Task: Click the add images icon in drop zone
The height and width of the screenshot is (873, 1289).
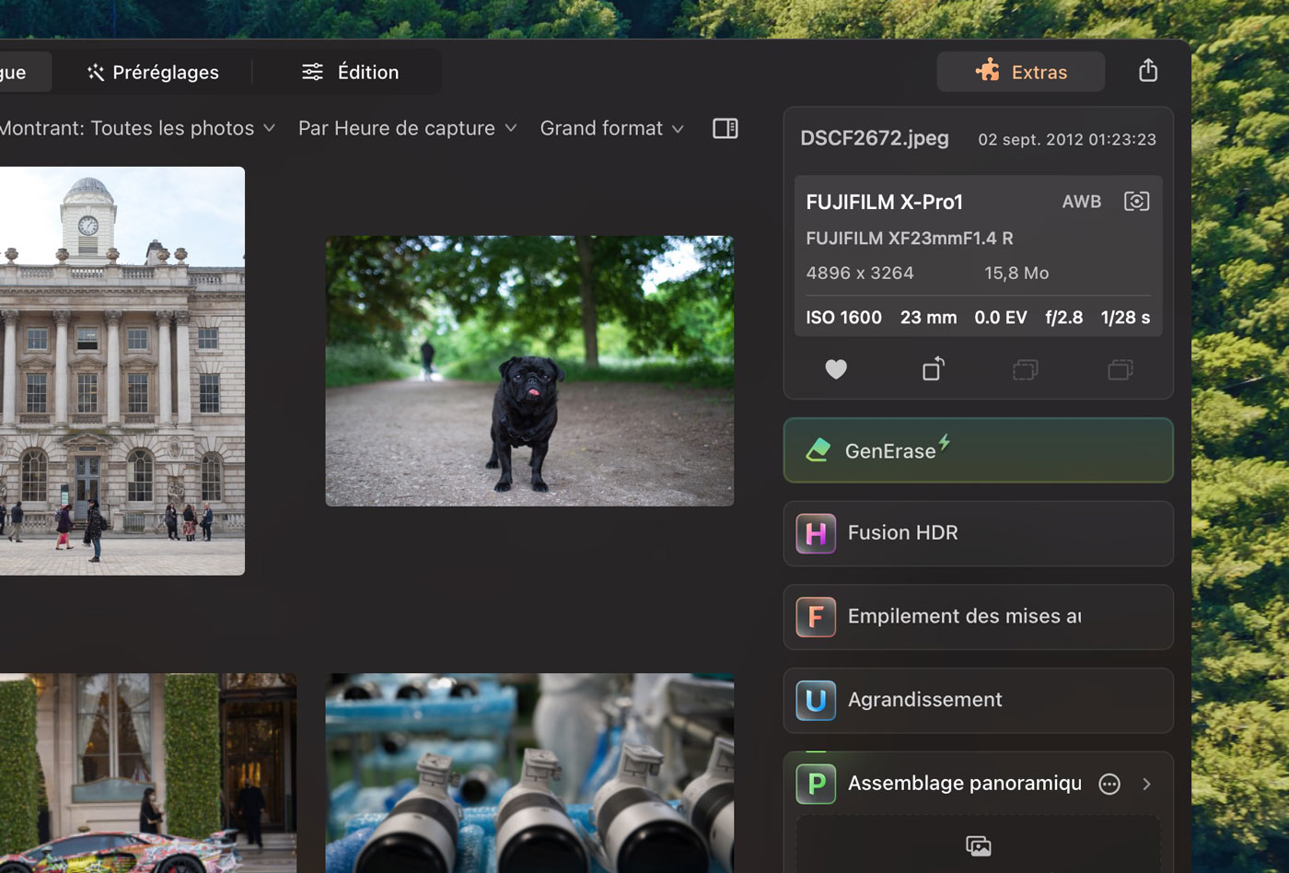Action: pos(978,846)
